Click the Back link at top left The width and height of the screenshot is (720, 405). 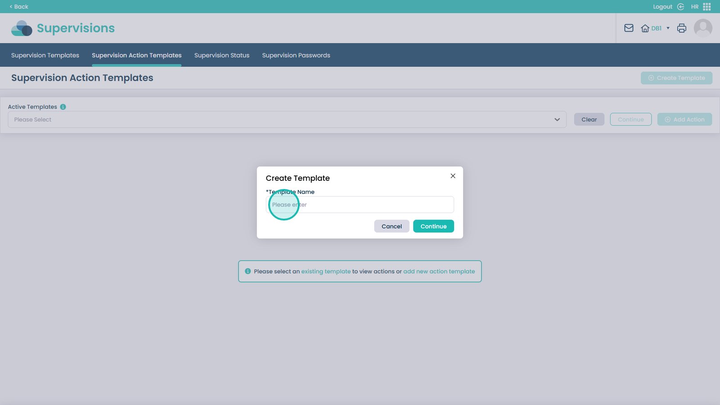click(19, 7)
